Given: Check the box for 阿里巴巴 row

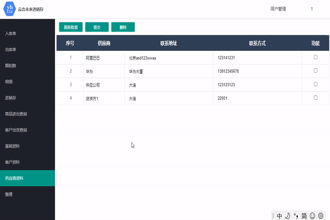Looking at the screenshot, I should pyautogui.click(x=315, y=57).
